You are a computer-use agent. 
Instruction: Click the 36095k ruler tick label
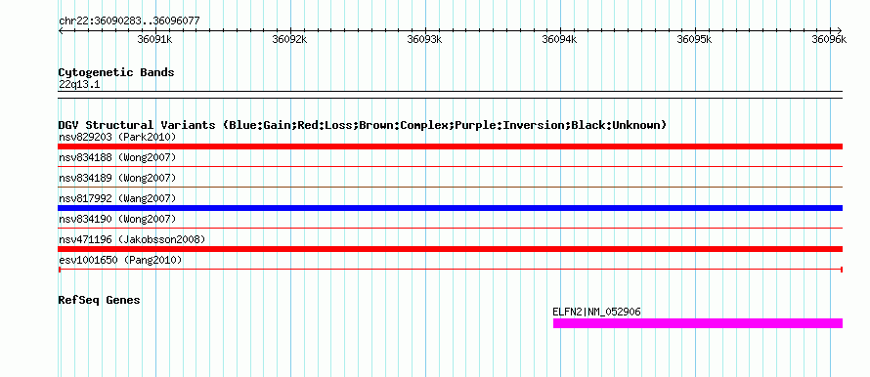point(695,39)
